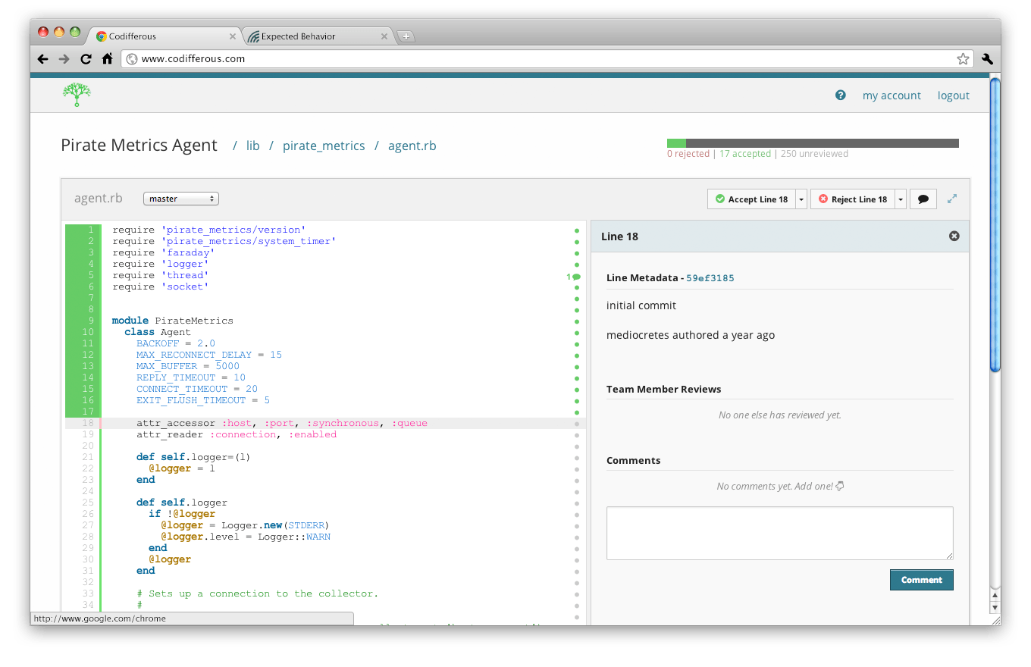
Task: Submit with the Comment button
Action: click(x=921, y=580)
